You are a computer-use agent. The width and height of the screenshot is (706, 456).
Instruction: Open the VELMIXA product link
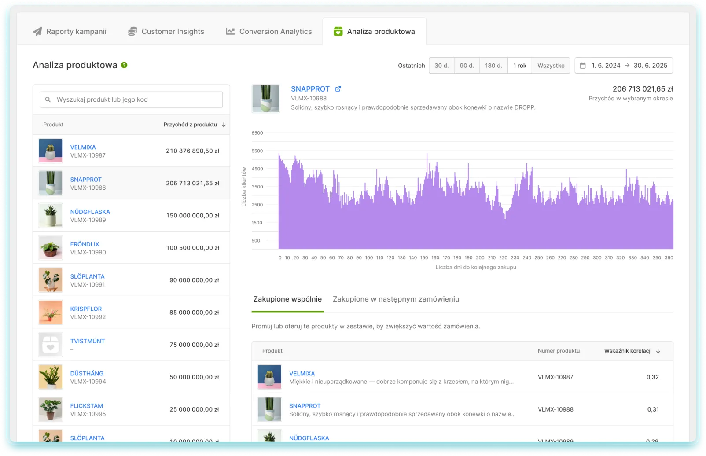tap(83, 147)
